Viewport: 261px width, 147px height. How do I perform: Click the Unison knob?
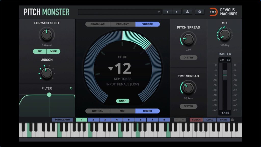[x=47, y=73]
